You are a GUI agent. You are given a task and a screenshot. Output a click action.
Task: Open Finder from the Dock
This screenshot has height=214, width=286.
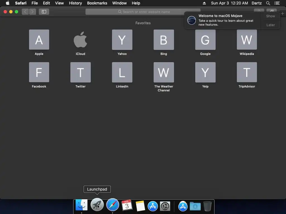[x=82, y=205]
